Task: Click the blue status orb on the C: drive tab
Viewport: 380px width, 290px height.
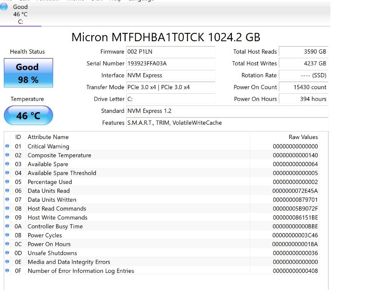Action: [4, 7]
